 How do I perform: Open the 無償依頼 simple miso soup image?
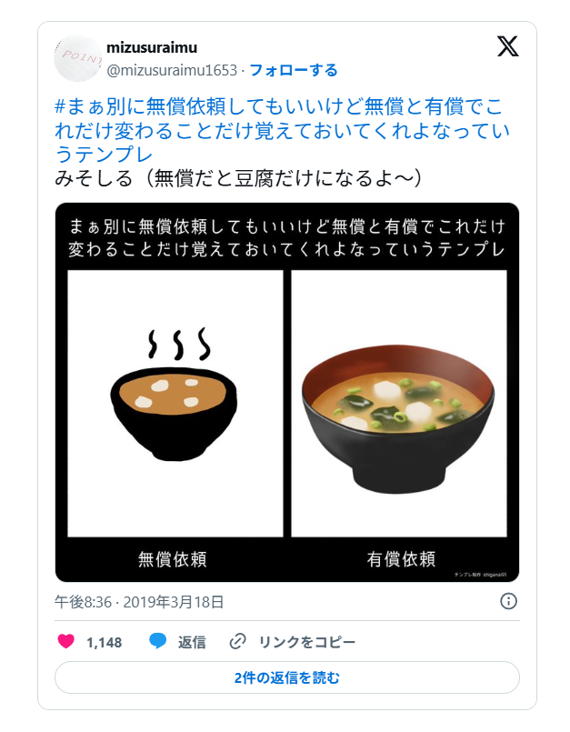coord(175,404)
